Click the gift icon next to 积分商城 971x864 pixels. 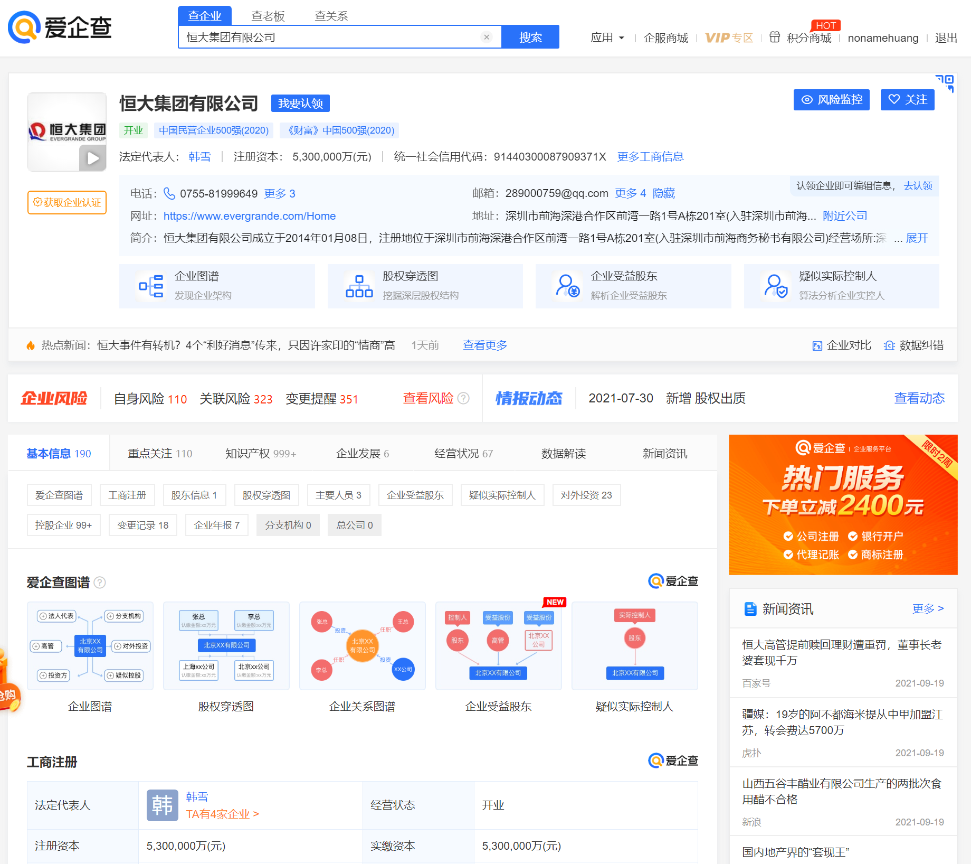pyautogui.click(x=774, y=37)
